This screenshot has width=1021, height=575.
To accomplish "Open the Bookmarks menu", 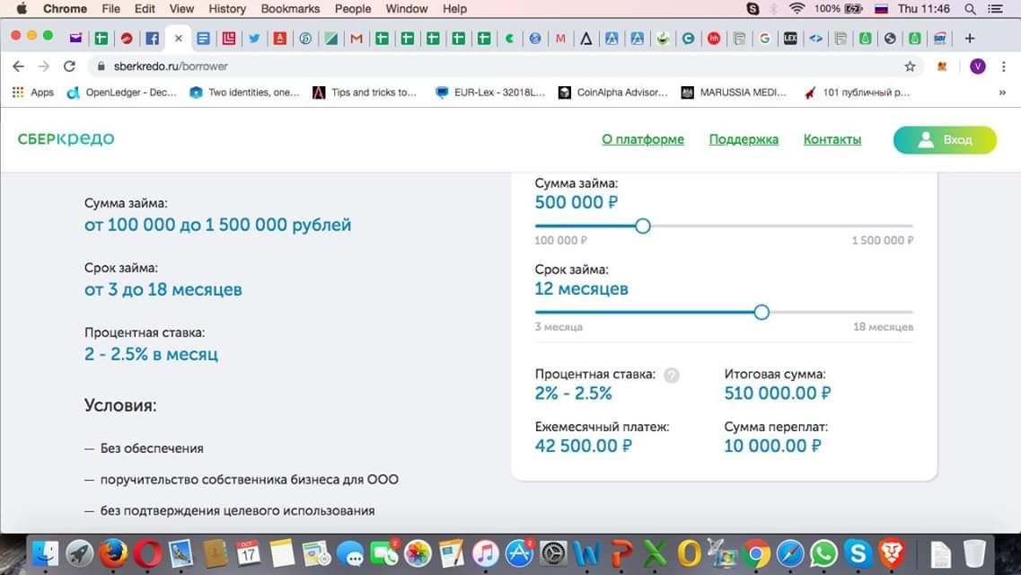I will click(290, 8).
